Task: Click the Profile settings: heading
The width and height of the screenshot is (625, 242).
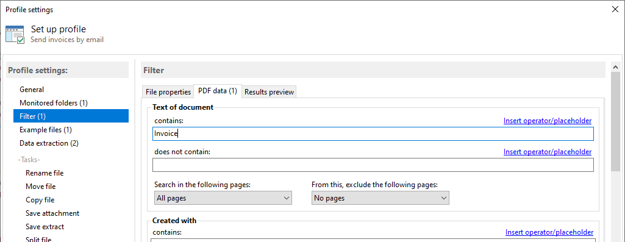Action: point(38,70)
